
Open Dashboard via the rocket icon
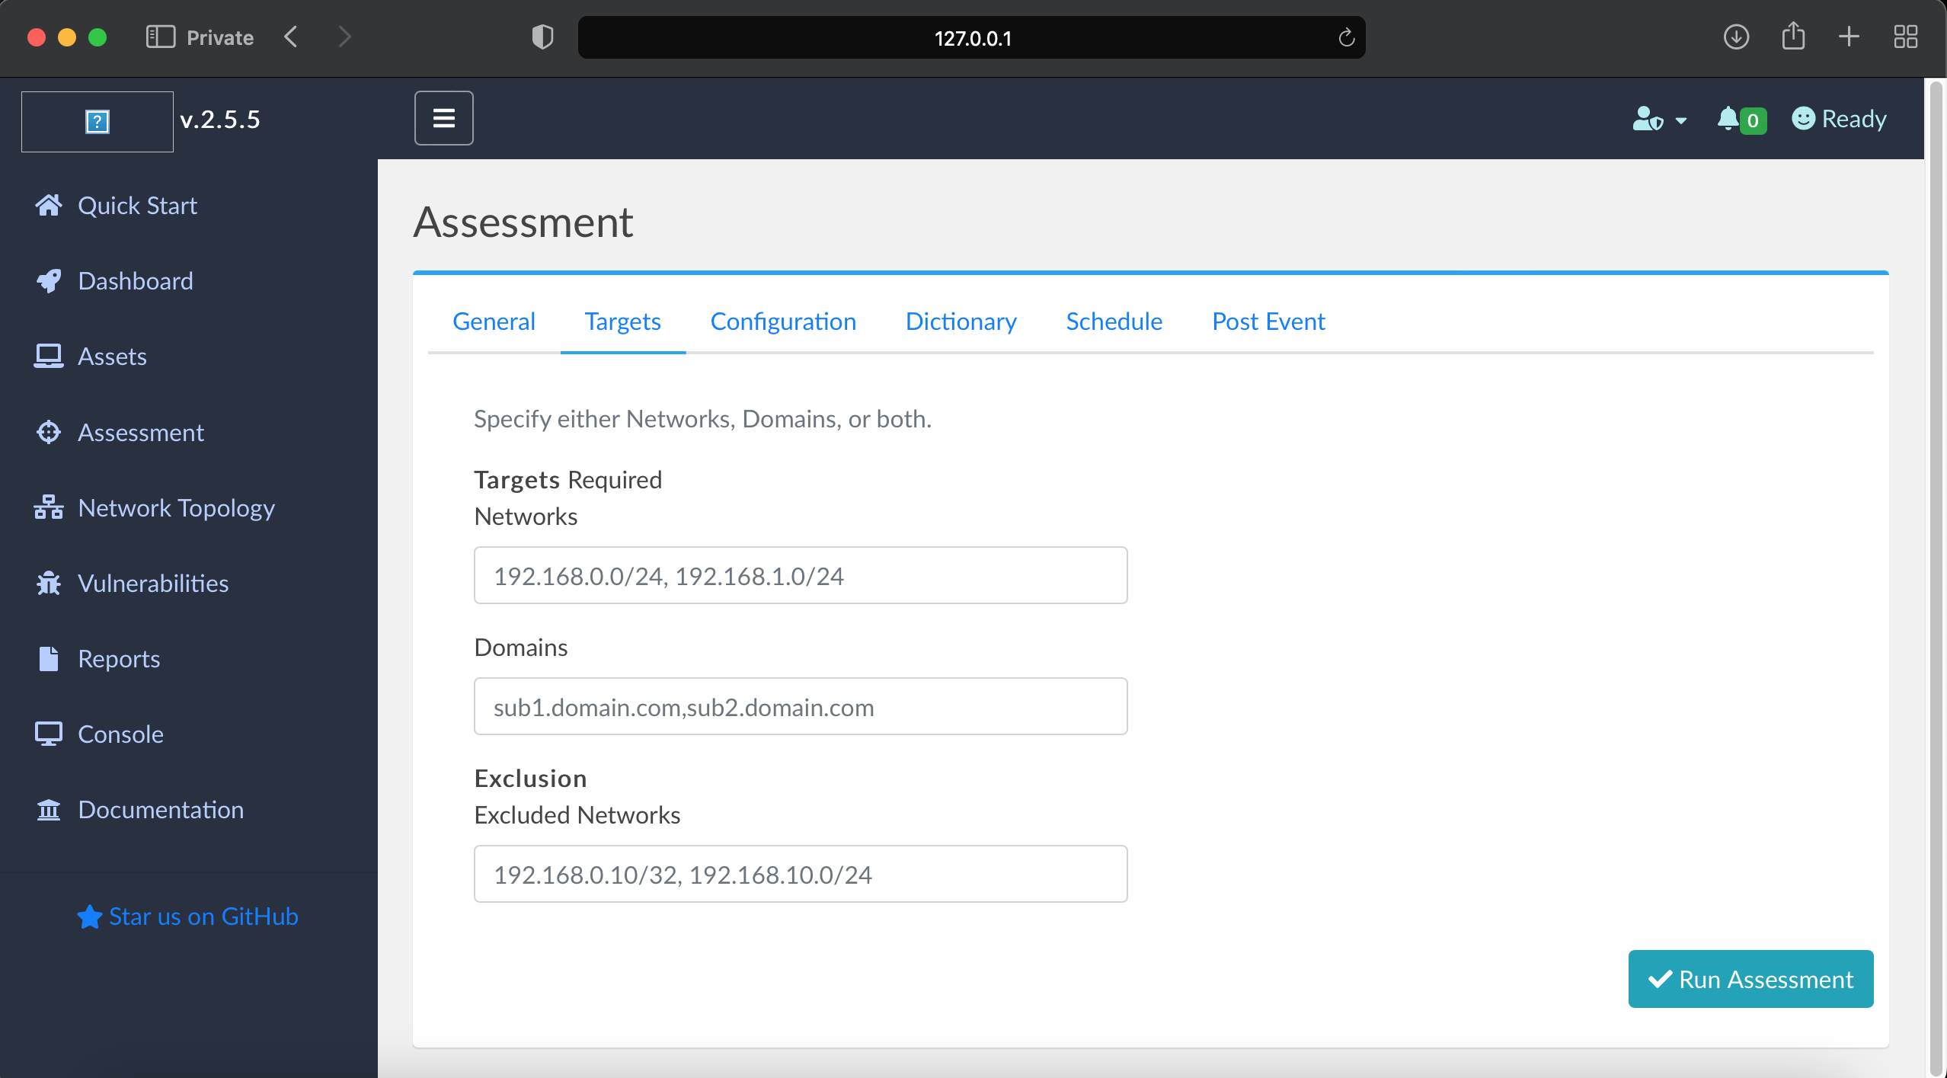(x=49, y=281)
